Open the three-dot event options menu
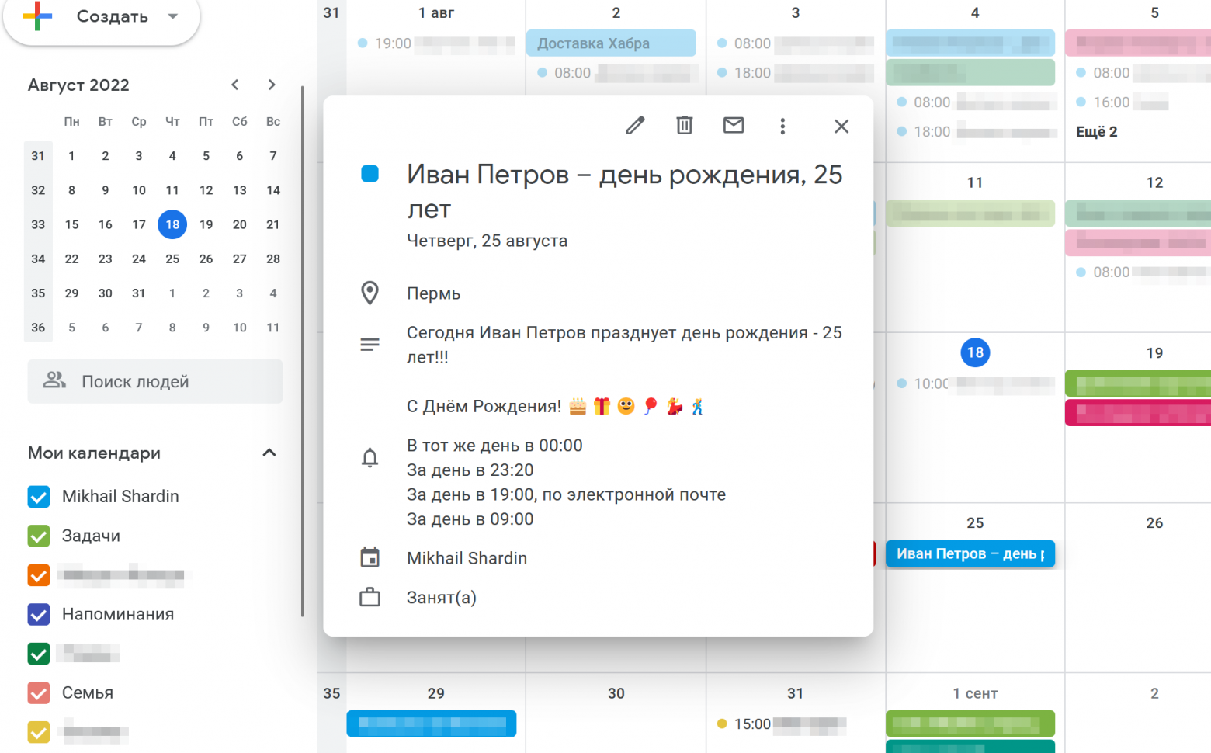The image size is (1211, 753). tap(782, 126)
